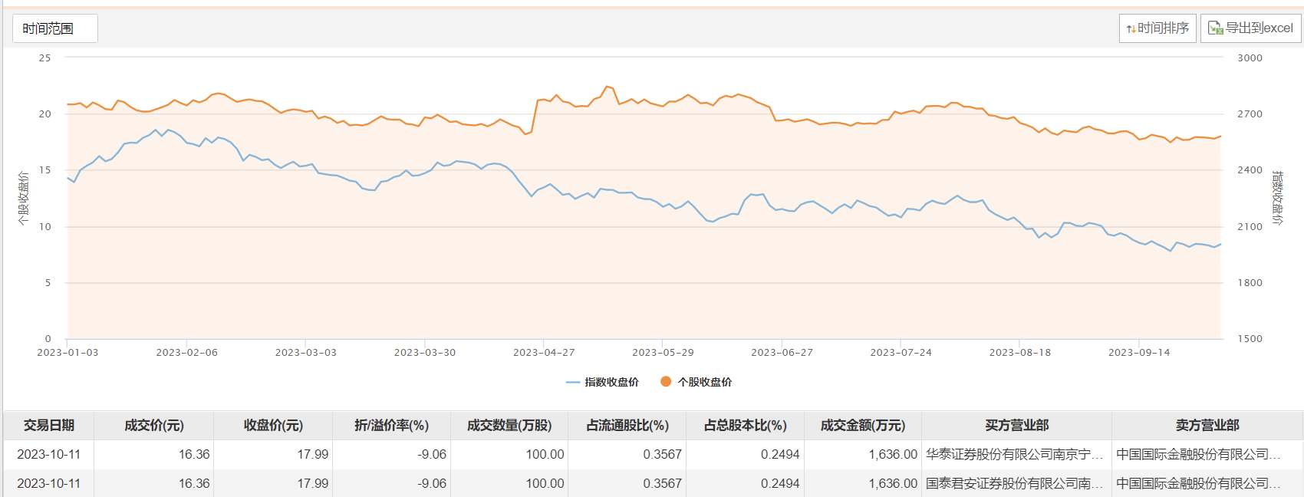Viewport: 1304px width, 497px height.
Task: Open the 时间范围 selector
Action: [x=54, y=28]
